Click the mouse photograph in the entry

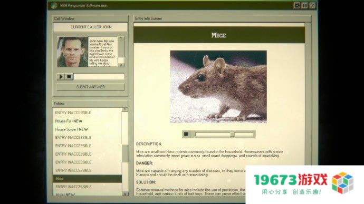(218, 87)
